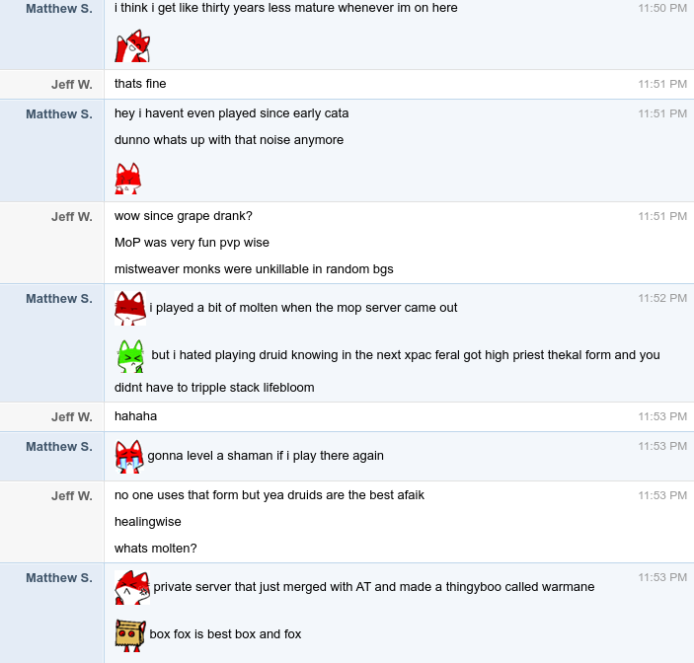694x663 pixels.
Task: Click Matthew S. name beside 'thirty years less mature'
Action: pyautogui.click(x=59, y=9)
